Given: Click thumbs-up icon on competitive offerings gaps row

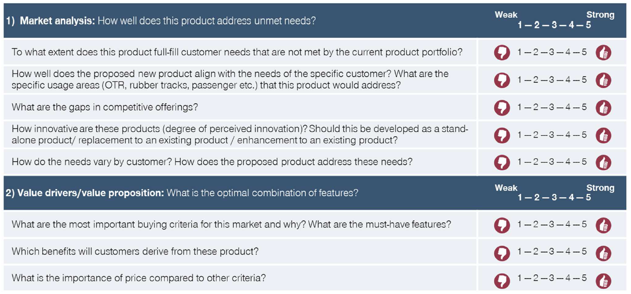Looking at the screenshot, I should pyautogui.click(x=603, y=108).
